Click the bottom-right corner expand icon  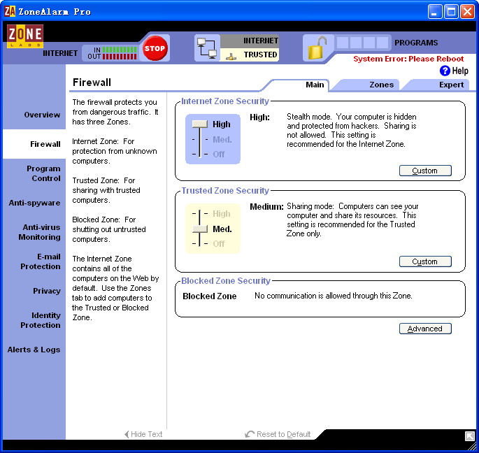coord(469,436)
